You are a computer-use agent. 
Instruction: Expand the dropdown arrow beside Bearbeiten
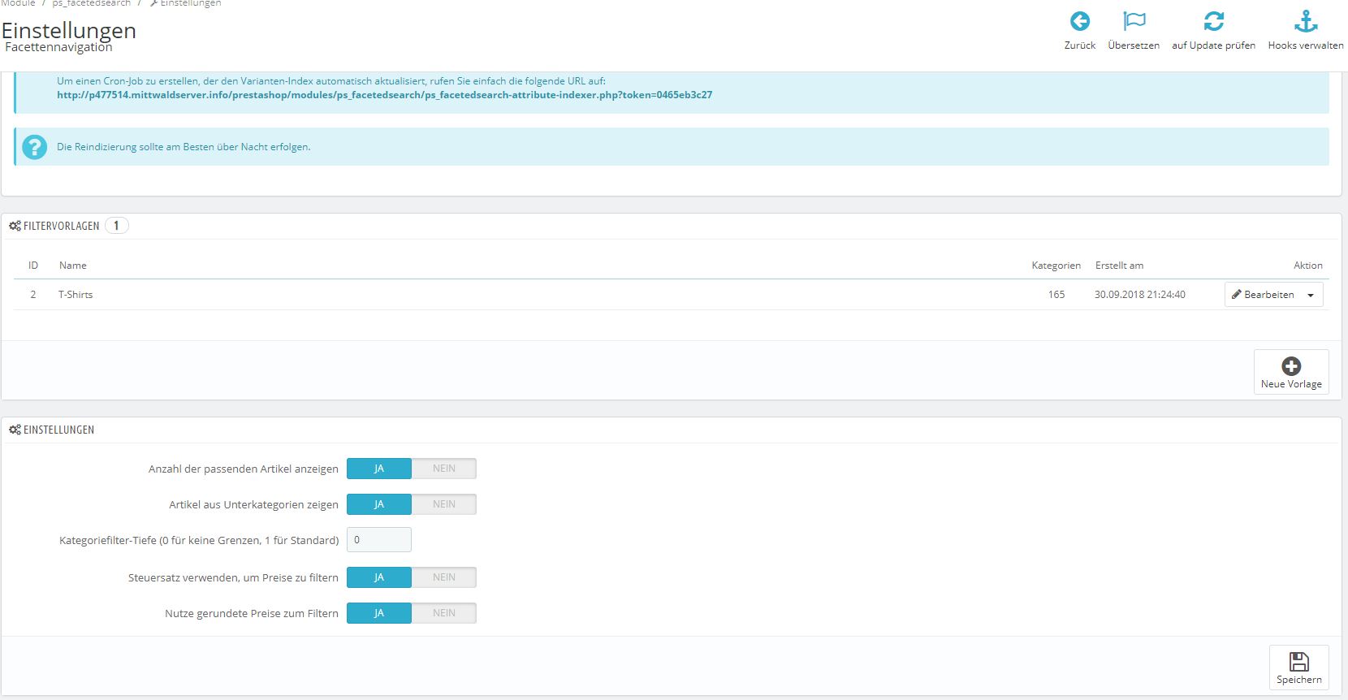point(1311,295)
